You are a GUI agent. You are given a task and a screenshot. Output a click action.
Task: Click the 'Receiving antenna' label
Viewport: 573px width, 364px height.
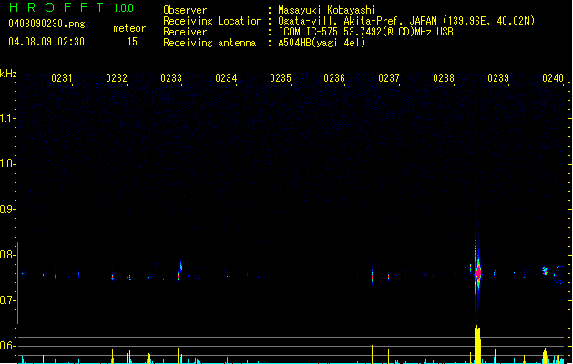point(210,43)
